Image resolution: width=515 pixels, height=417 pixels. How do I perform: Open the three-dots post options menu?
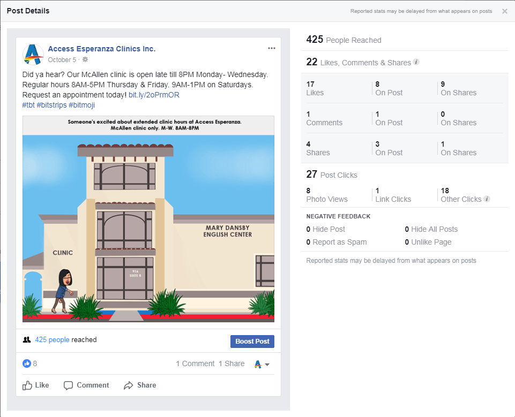tap(272, 49)
